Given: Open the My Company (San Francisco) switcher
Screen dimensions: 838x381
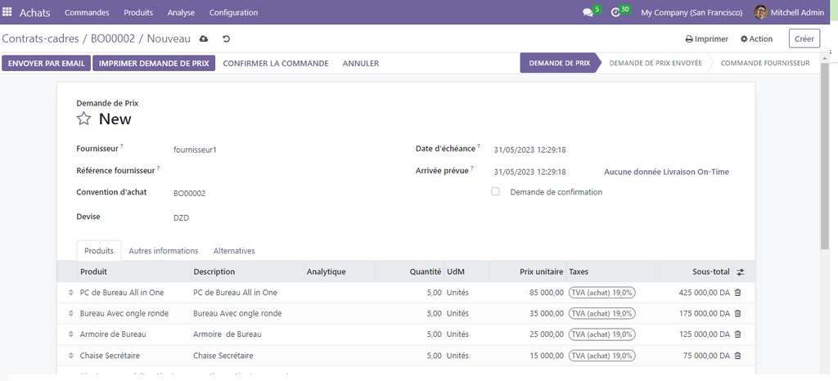Looking at the screenshot, I should tap(692, 12).
